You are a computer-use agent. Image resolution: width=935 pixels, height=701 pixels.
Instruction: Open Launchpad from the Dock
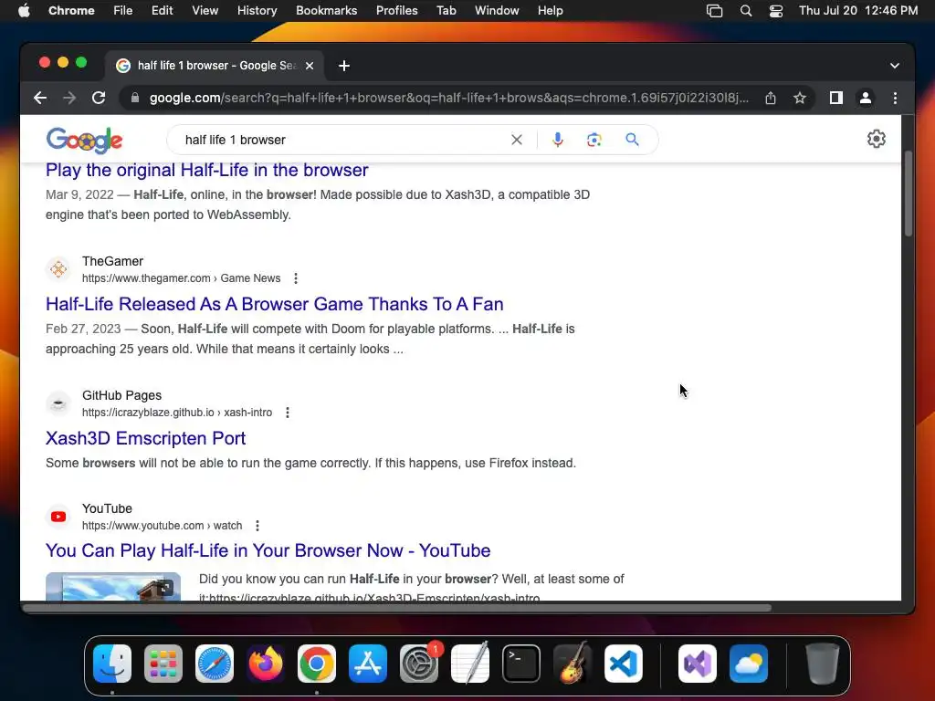[x=163, y=664]
